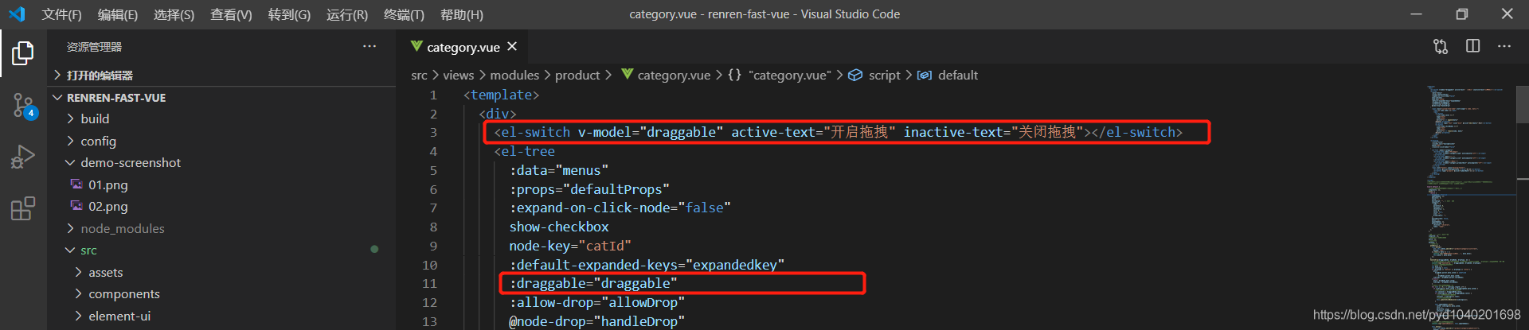Click the :props="defaultProps" line
Viewport: 1529px width, 330px height.
[589, 189]
